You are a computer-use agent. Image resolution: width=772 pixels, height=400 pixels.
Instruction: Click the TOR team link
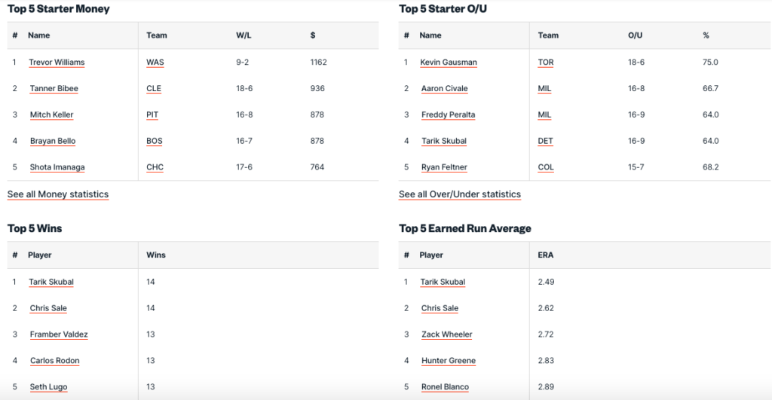(546, 63)
